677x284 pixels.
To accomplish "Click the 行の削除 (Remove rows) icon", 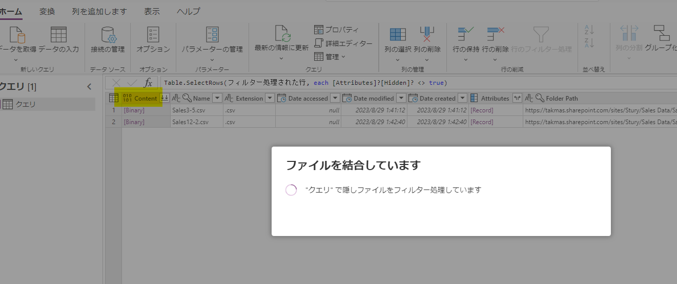I will pyautogui.click(x=495, y=34).
